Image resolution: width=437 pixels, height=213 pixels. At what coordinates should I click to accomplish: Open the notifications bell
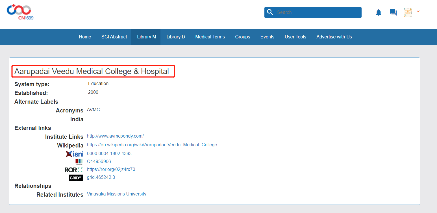click(379, 12)
